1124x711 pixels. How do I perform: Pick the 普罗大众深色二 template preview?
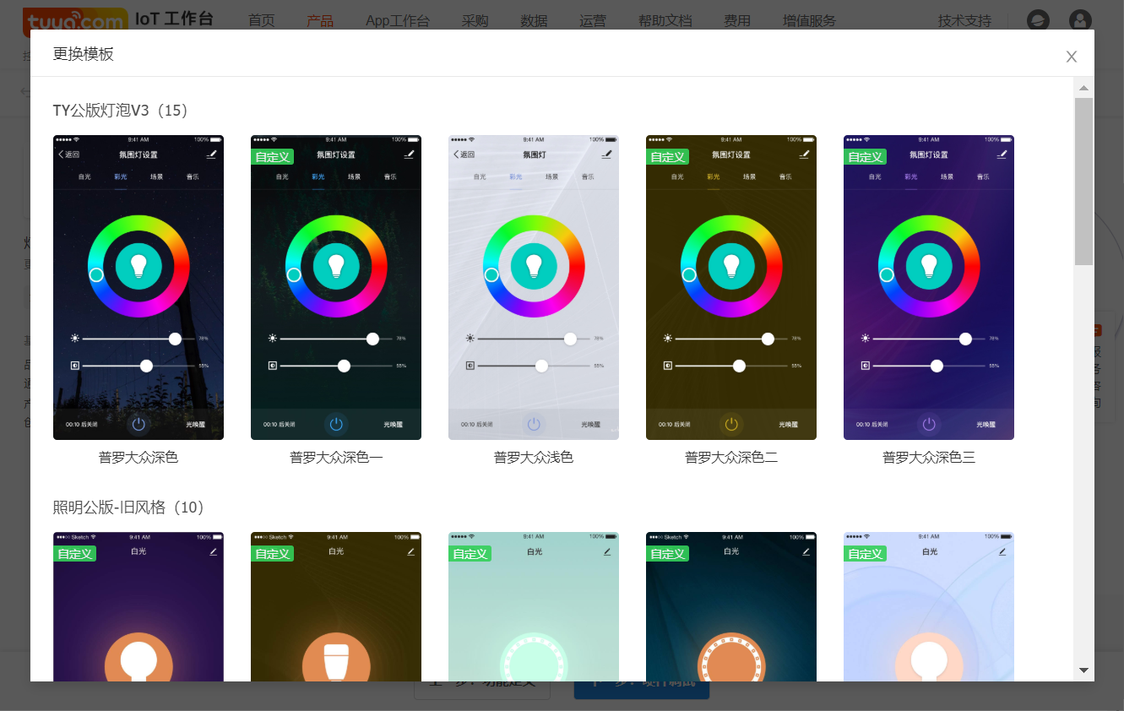click(x=731, y=287)
